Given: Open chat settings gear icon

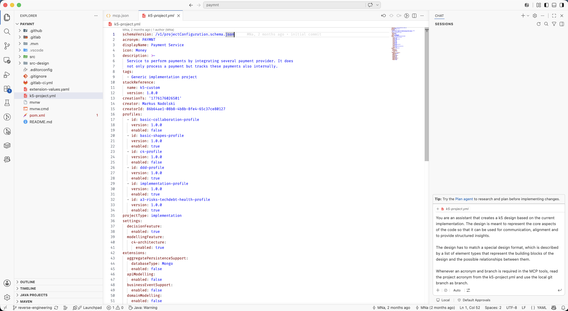Looking at the screenshot, I should pos(535,16).
